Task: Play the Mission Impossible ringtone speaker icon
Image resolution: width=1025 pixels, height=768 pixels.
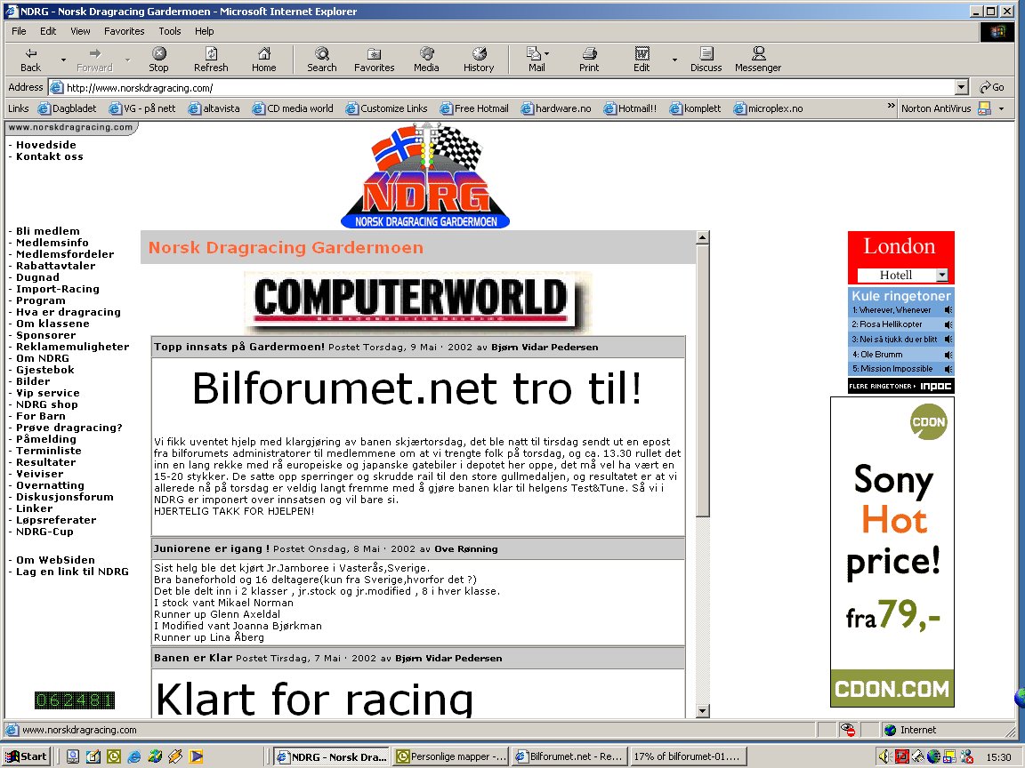Action: (x=948, y=369)
